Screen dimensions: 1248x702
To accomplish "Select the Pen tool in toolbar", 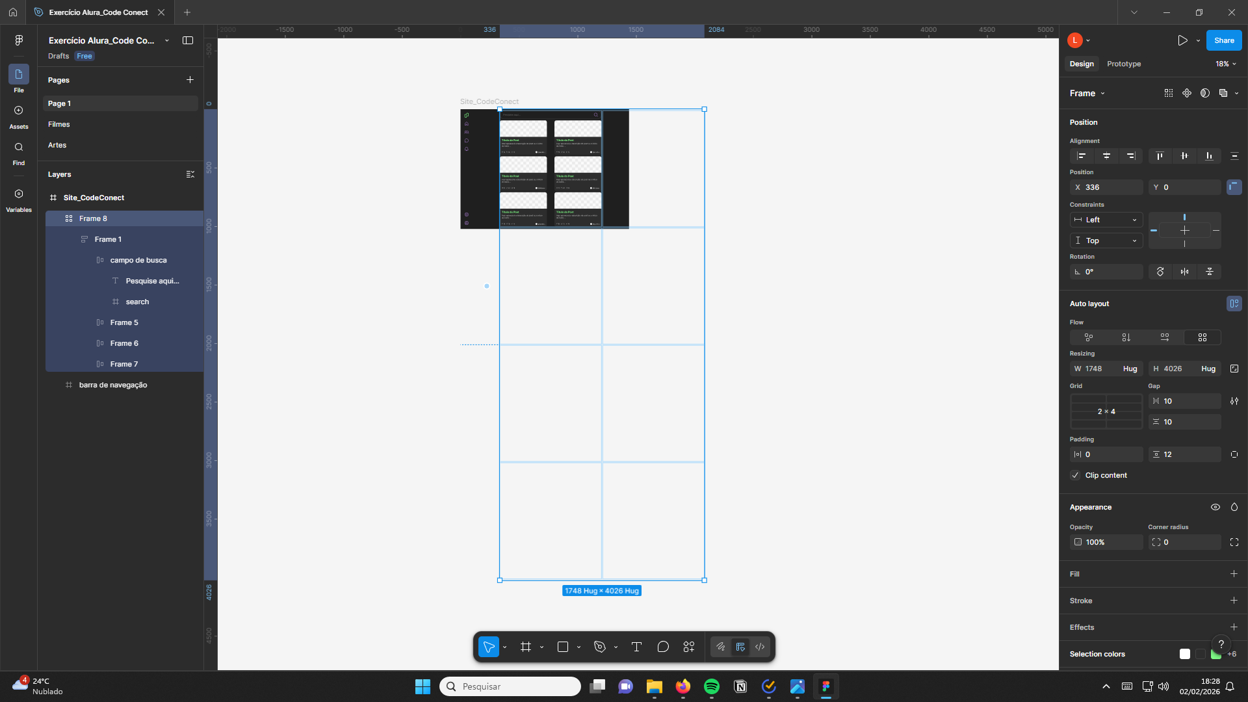I will [599, 647].
